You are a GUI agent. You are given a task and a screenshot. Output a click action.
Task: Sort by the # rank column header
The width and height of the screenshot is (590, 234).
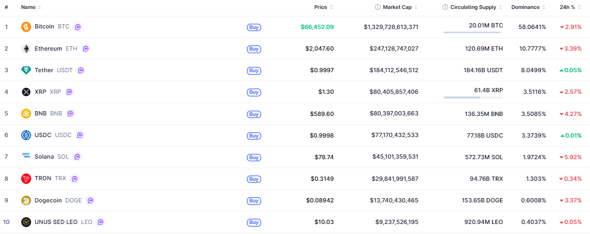tap(6, 7)
